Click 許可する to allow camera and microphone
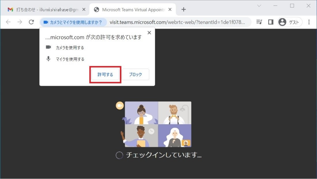The image size is (317, 179). click(x=105, y=74)
